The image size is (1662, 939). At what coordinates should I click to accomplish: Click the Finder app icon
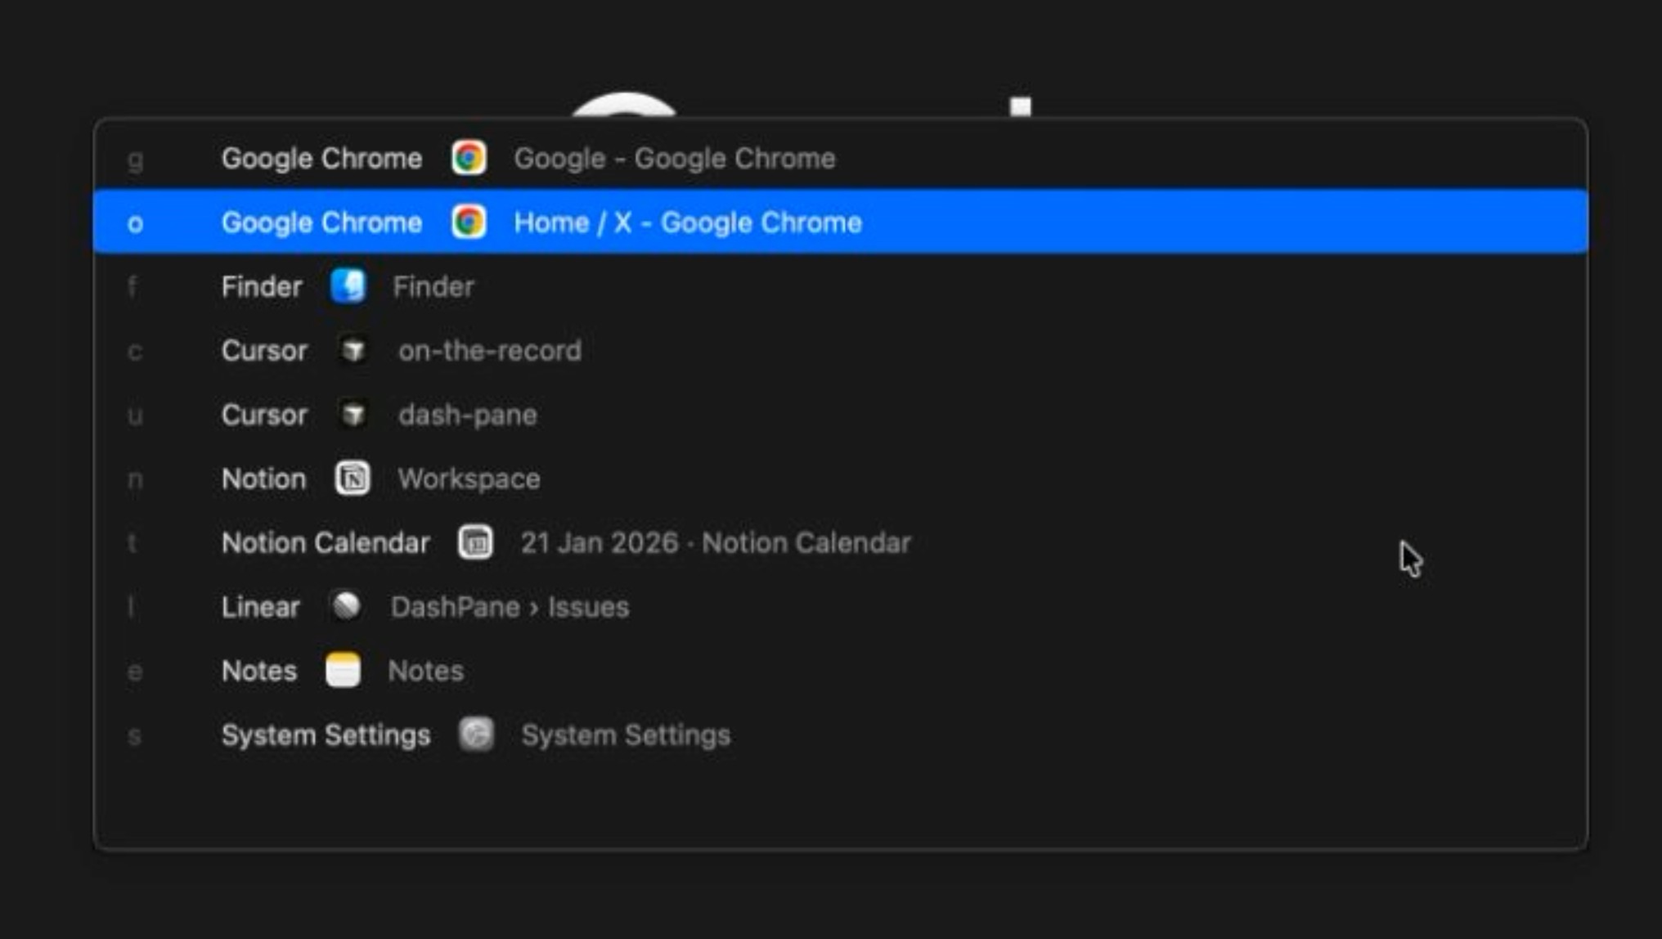click(348, 287)
